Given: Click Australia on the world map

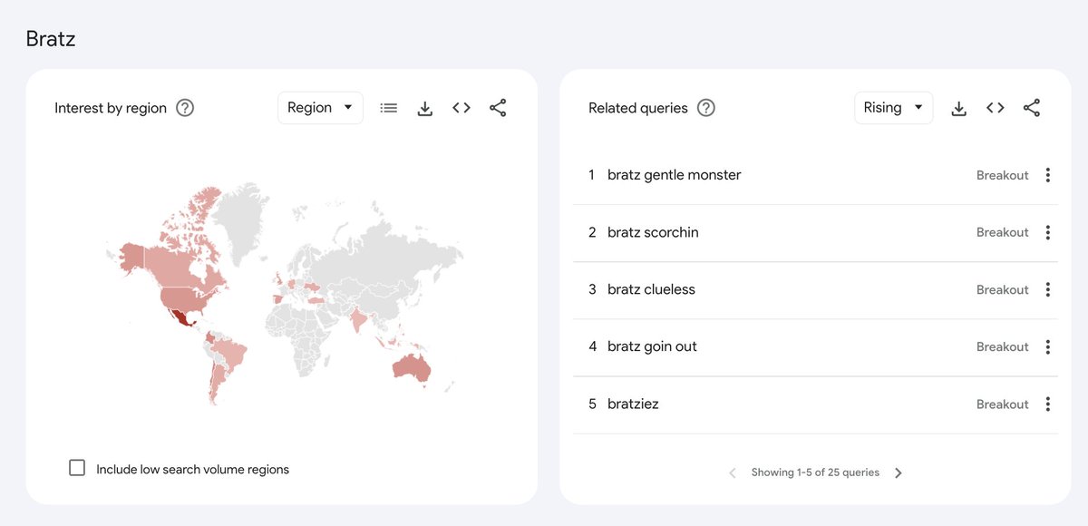Looking at the screenshot, I should (x=412, y=366).
